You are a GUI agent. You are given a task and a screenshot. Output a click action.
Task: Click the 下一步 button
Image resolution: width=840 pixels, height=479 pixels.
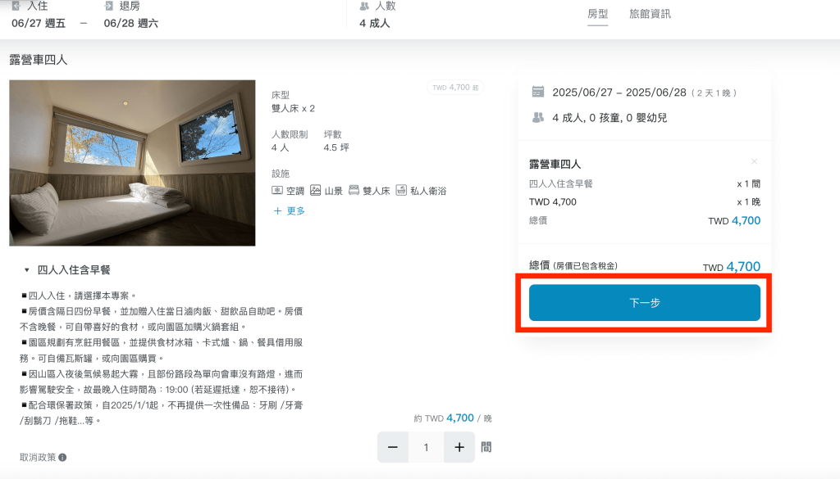tap(644, 303)
